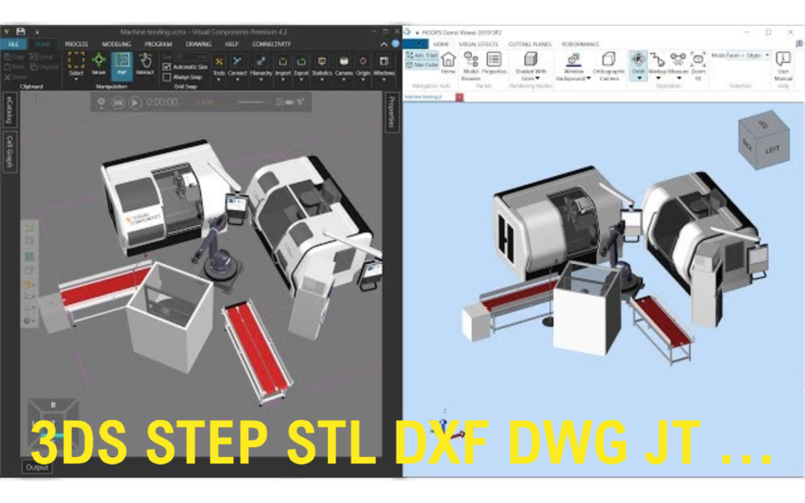
Task: Switch to the MODELING tab
Action: click(117, 44)
